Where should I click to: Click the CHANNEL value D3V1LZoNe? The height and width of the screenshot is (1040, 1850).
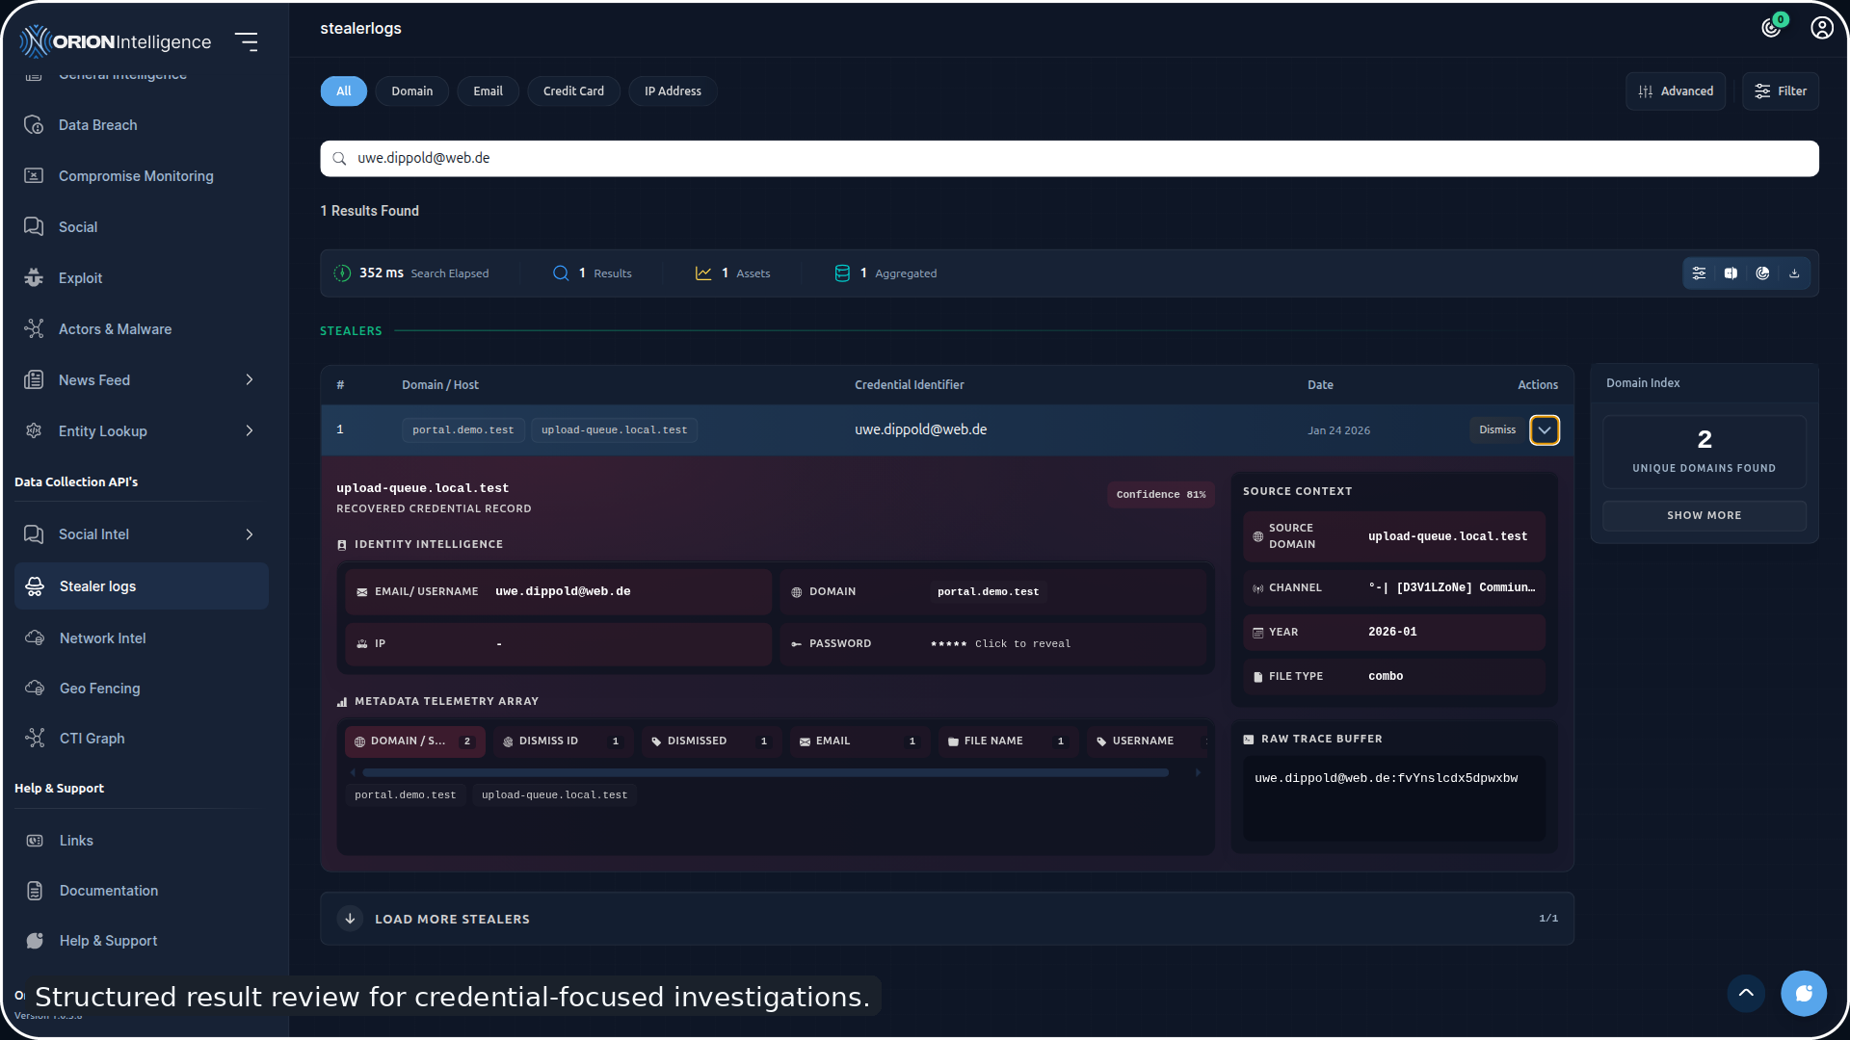(x=1452, y=587)
